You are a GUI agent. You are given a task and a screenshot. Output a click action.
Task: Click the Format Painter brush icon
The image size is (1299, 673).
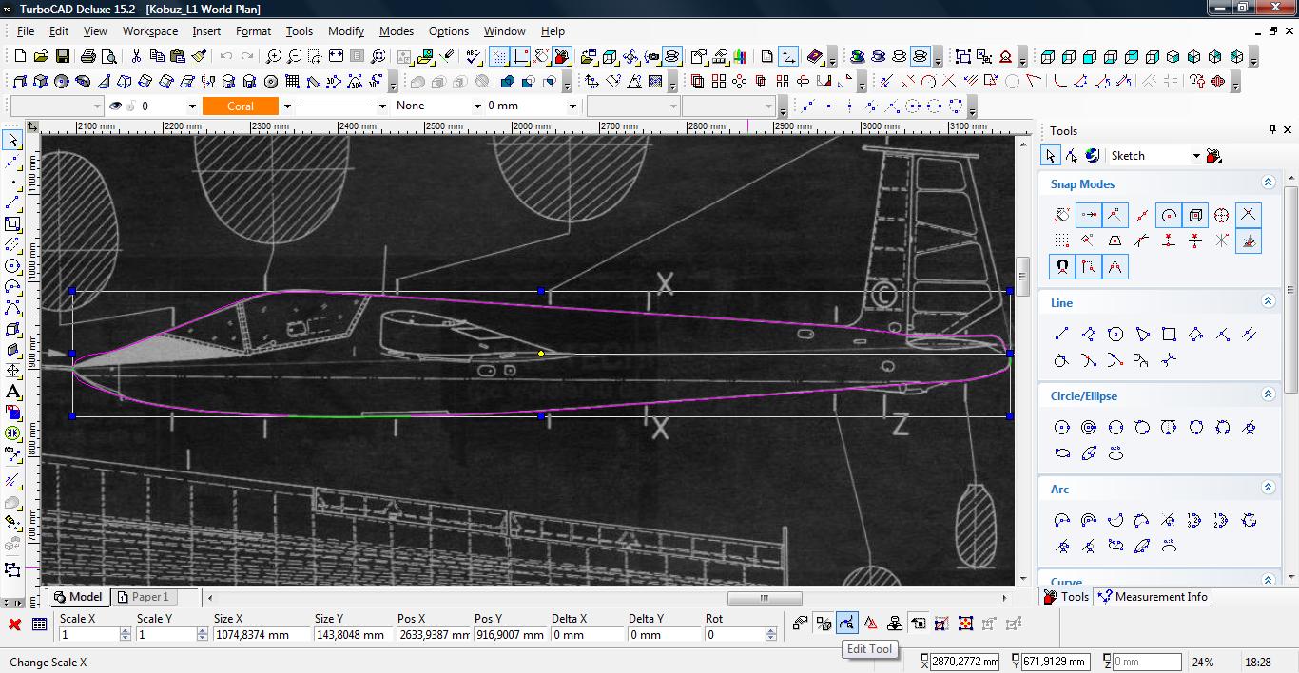pyautogui.click(x=199, y=56)
